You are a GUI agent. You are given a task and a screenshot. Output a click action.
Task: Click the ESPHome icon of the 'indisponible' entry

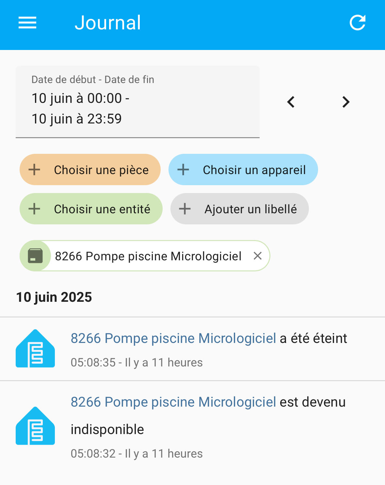35,426
